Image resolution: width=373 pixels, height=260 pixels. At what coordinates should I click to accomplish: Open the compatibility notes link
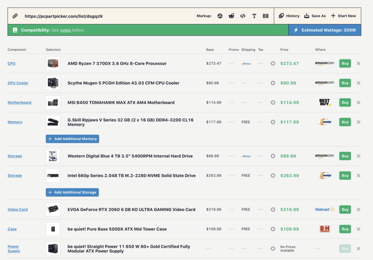click(66, 30)
